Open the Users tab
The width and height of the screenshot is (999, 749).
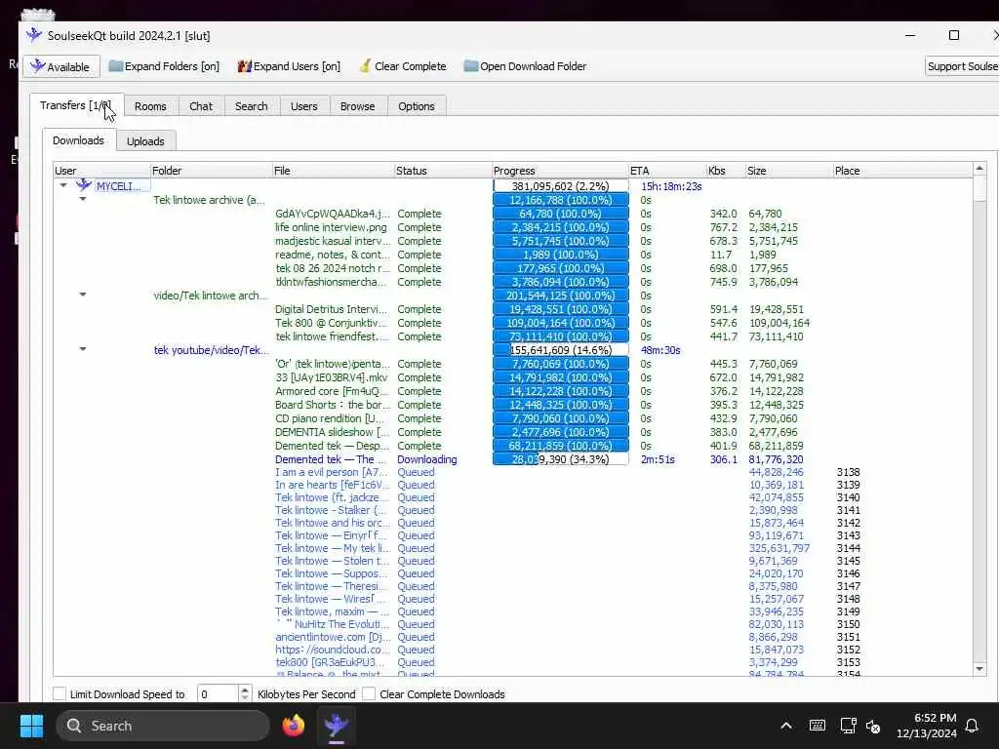pos(304,106)
